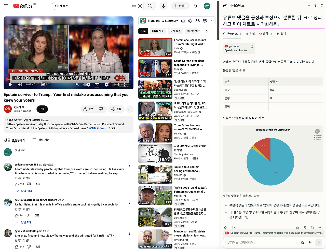
Task: Seek on the red video progress bar
Action: (69, 79)
